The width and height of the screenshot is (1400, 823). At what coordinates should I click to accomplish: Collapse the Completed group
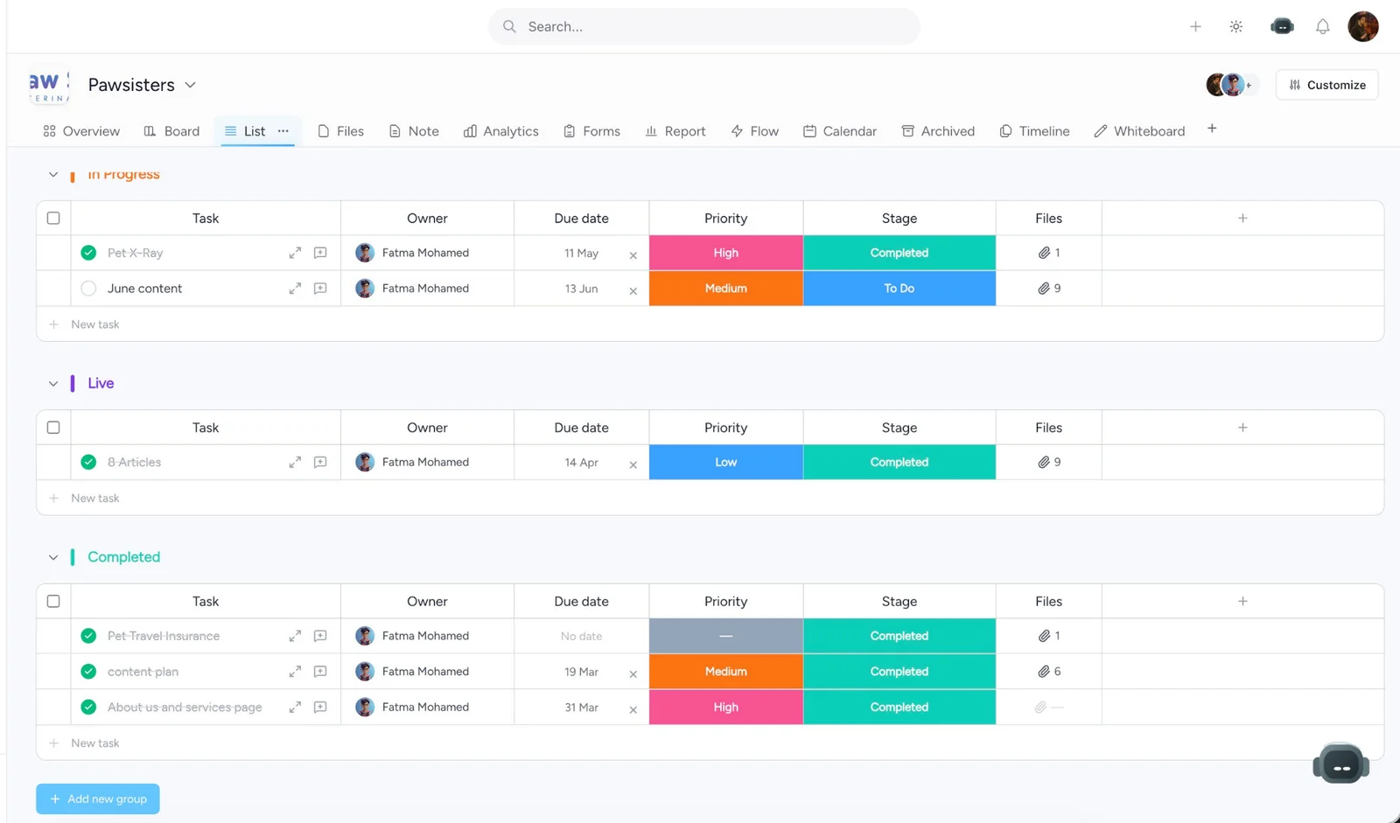coord(53,557)
